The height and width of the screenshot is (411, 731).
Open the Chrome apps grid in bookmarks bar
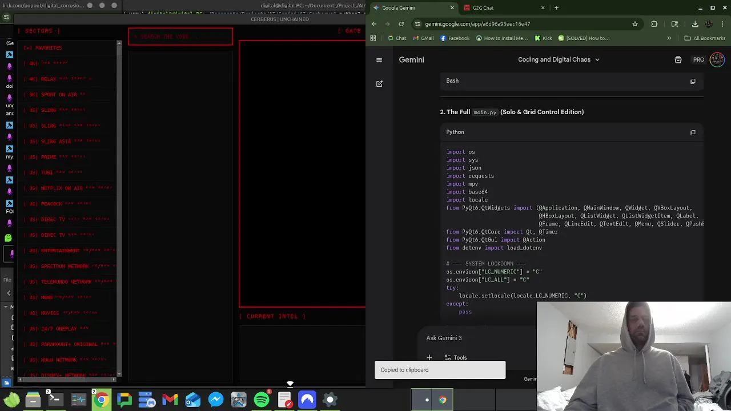tap(373, 38)
